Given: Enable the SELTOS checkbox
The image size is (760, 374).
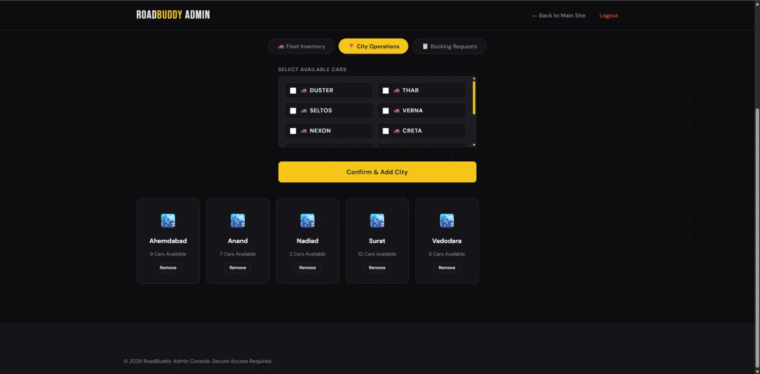Looking at the screenshot, I should click(x=293, y=111).
